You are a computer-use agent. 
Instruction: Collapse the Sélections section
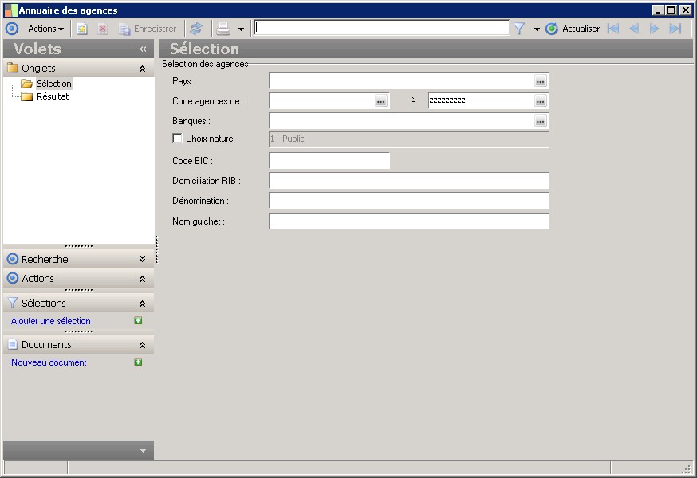[x=142, y=304]
